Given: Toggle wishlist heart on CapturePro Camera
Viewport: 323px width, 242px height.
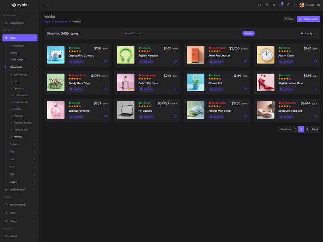Looking at the screenshot, I should (x=105, y=62).
